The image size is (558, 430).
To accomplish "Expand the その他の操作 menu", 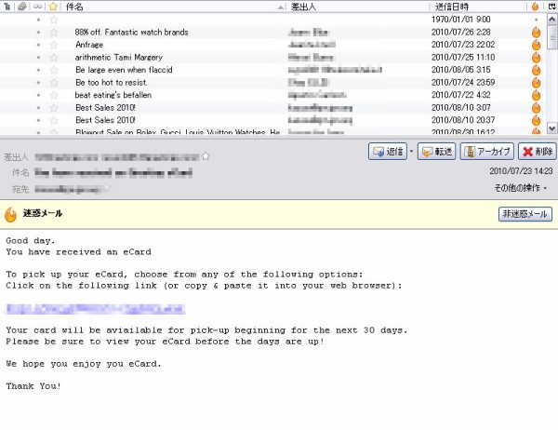I will (x=521, y=188).
